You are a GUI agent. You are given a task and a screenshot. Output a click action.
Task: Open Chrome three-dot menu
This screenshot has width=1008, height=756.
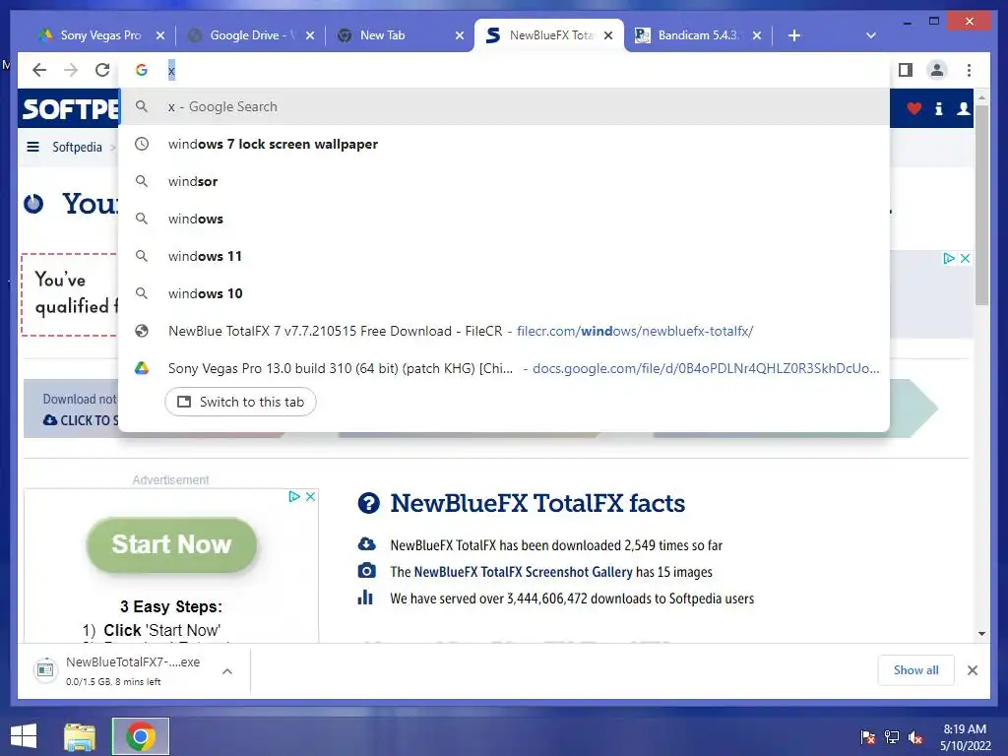pyautogui.click(x=969, y=70)
